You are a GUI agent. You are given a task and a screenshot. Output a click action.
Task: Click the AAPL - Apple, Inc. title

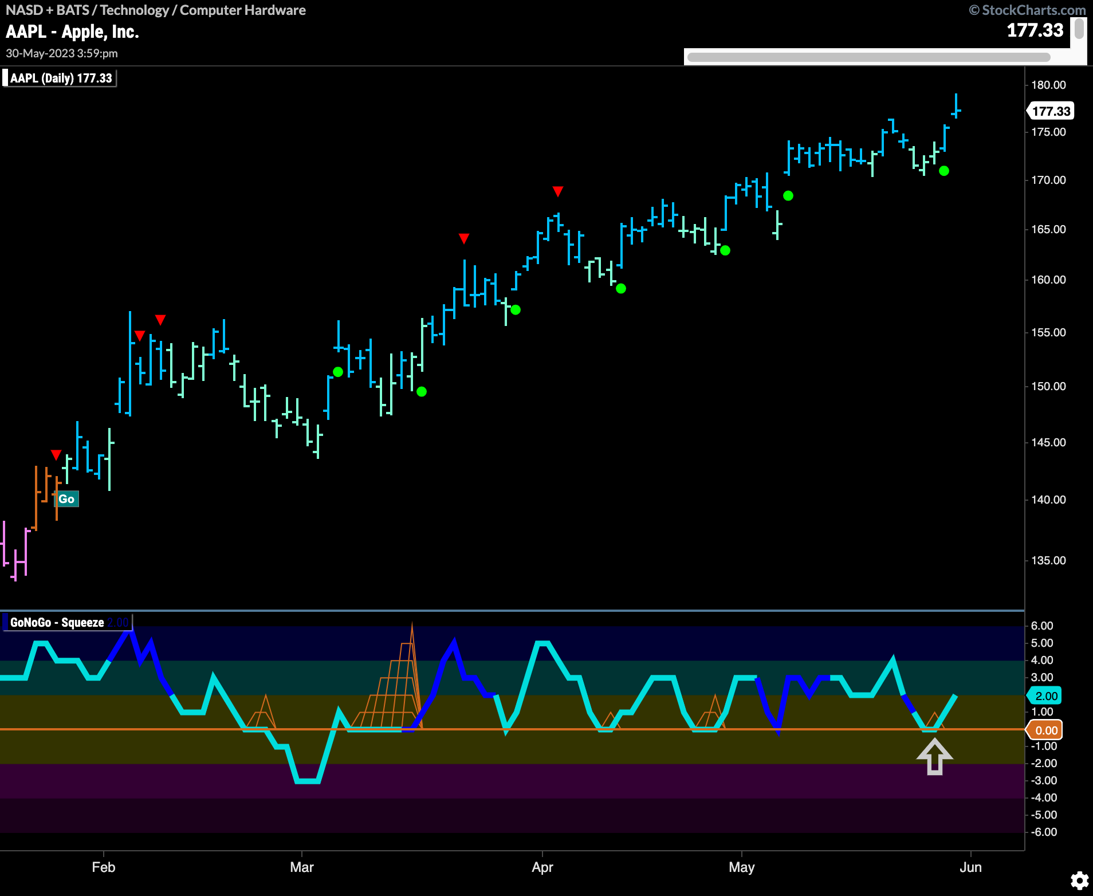(73, 32)
